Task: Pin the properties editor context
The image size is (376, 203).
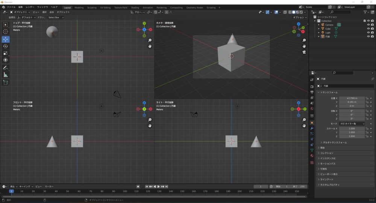Action: point(372,79)
